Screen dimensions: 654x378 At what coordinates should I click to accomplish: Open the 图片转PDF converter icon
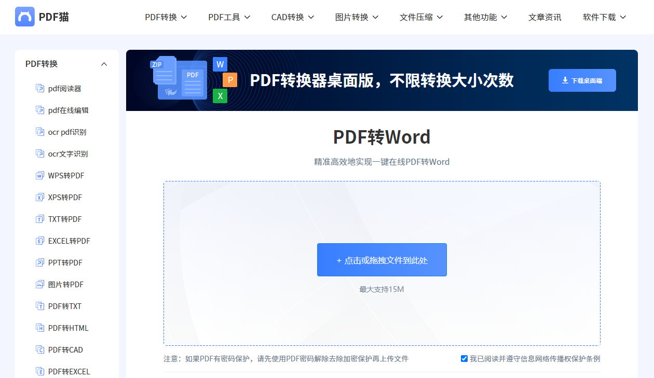[40, 284]
